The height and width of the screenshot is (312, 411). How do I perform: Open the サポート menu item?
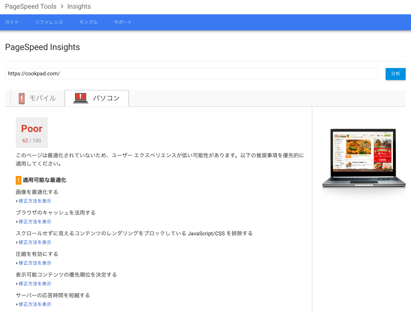123,22
